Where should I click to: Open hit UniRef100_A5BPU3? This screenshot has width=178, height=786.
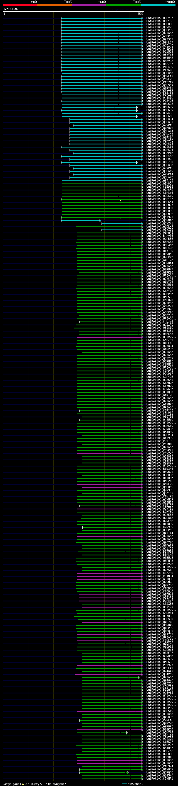160,36
